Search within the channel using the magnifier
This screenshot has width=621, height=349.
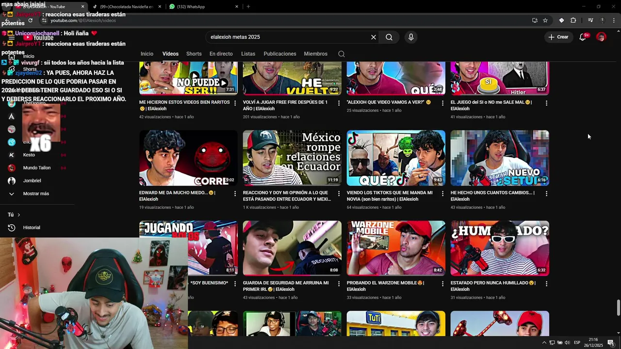point(342,54)
